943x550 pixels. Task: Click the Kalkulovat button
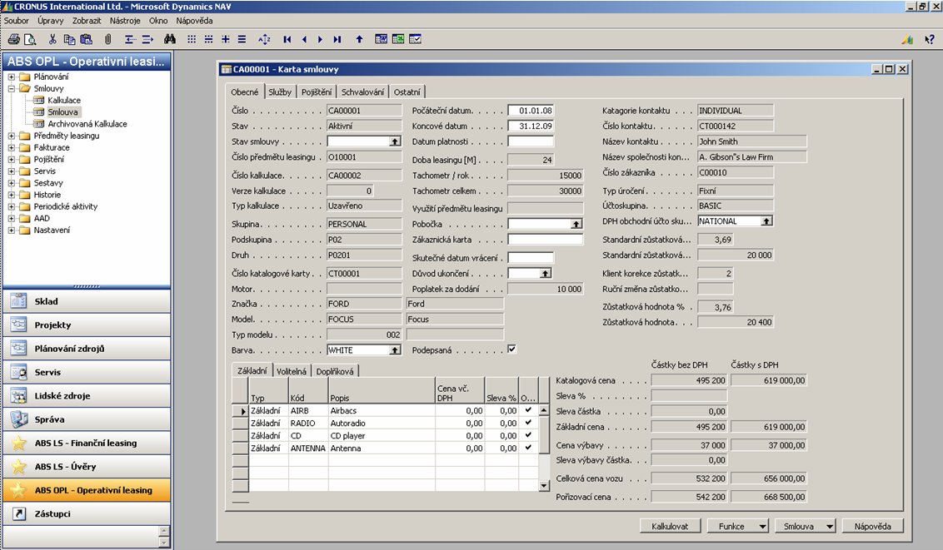(x=670, y=526)
